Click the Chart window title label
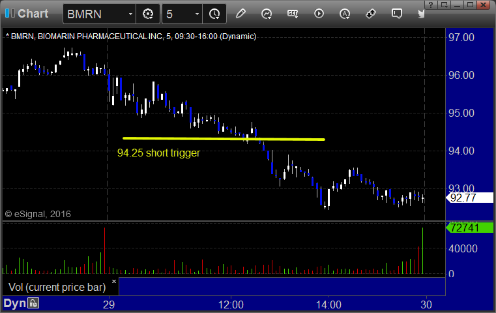Image resolution: width=496 pixels, height=313 pixels. pos(33,14)
